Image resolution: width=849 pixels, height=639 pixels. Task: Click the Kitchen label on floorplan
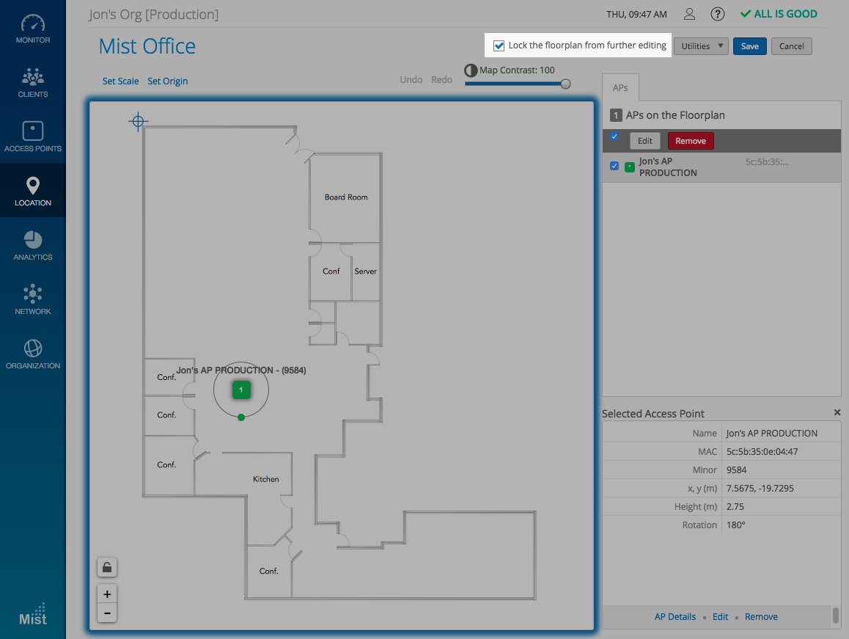pyautogui.click(x=266, y=479)
